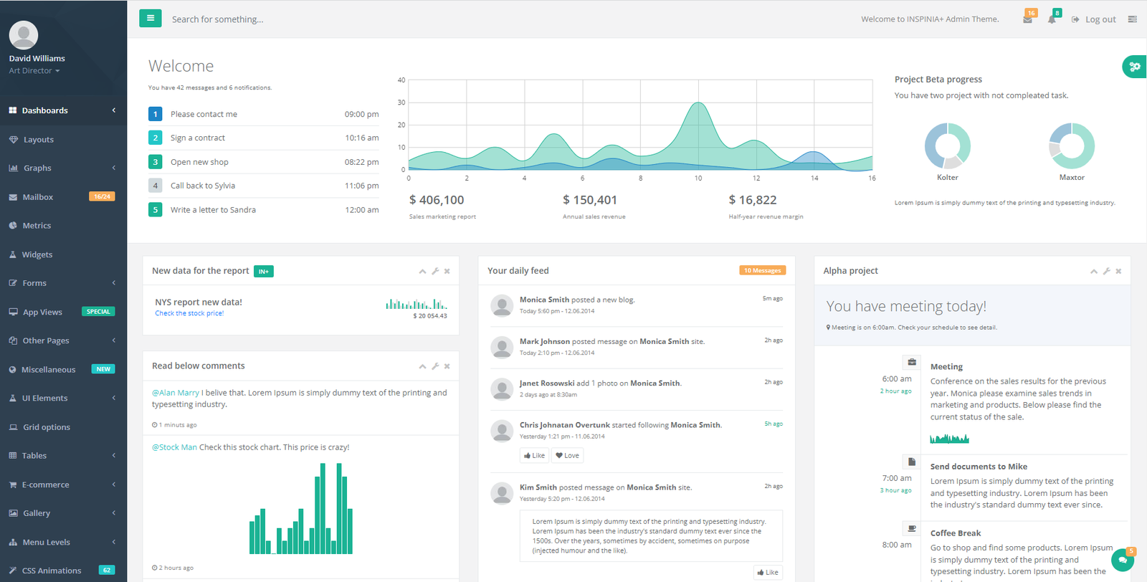This screenshot has height=582, width=1147.
Task: Click wrench icon in Alpha project panel
Action: tap(1106, 271)
